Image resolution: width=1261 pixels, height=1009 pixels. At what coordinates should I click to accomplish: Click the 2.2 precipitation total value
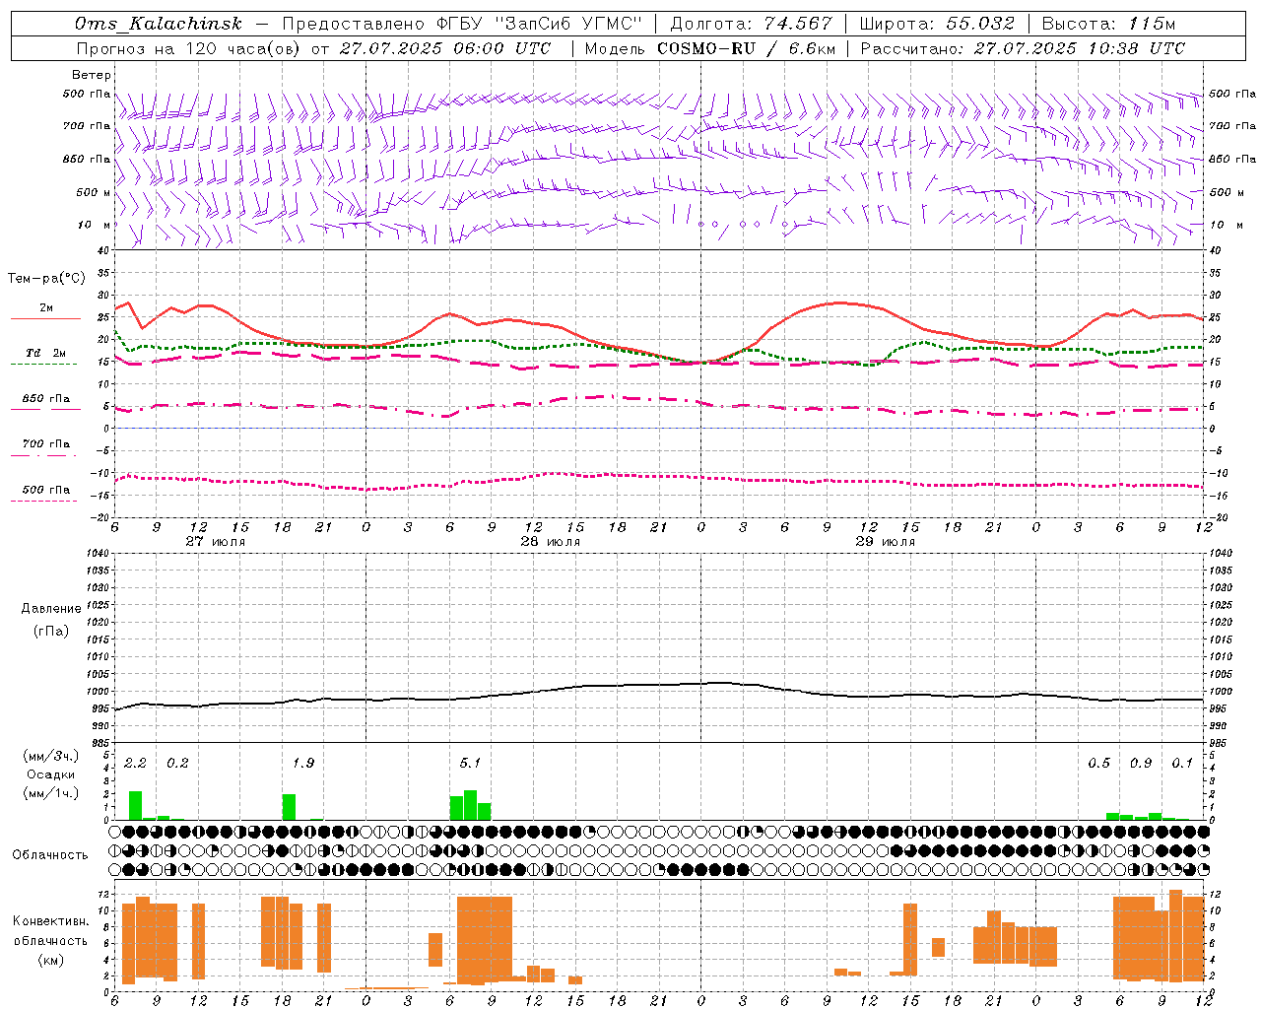pos(135,763)
